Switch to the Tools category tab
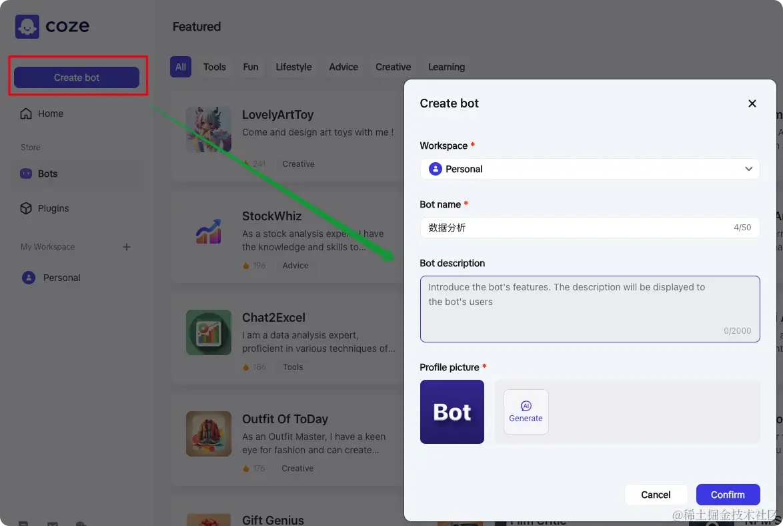783x526 pixels. tap(214, 67)
